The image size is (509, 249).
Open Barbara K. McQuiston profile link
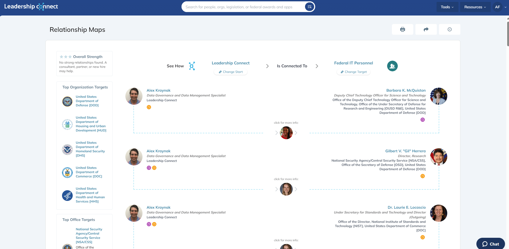(x=406, y=90)
